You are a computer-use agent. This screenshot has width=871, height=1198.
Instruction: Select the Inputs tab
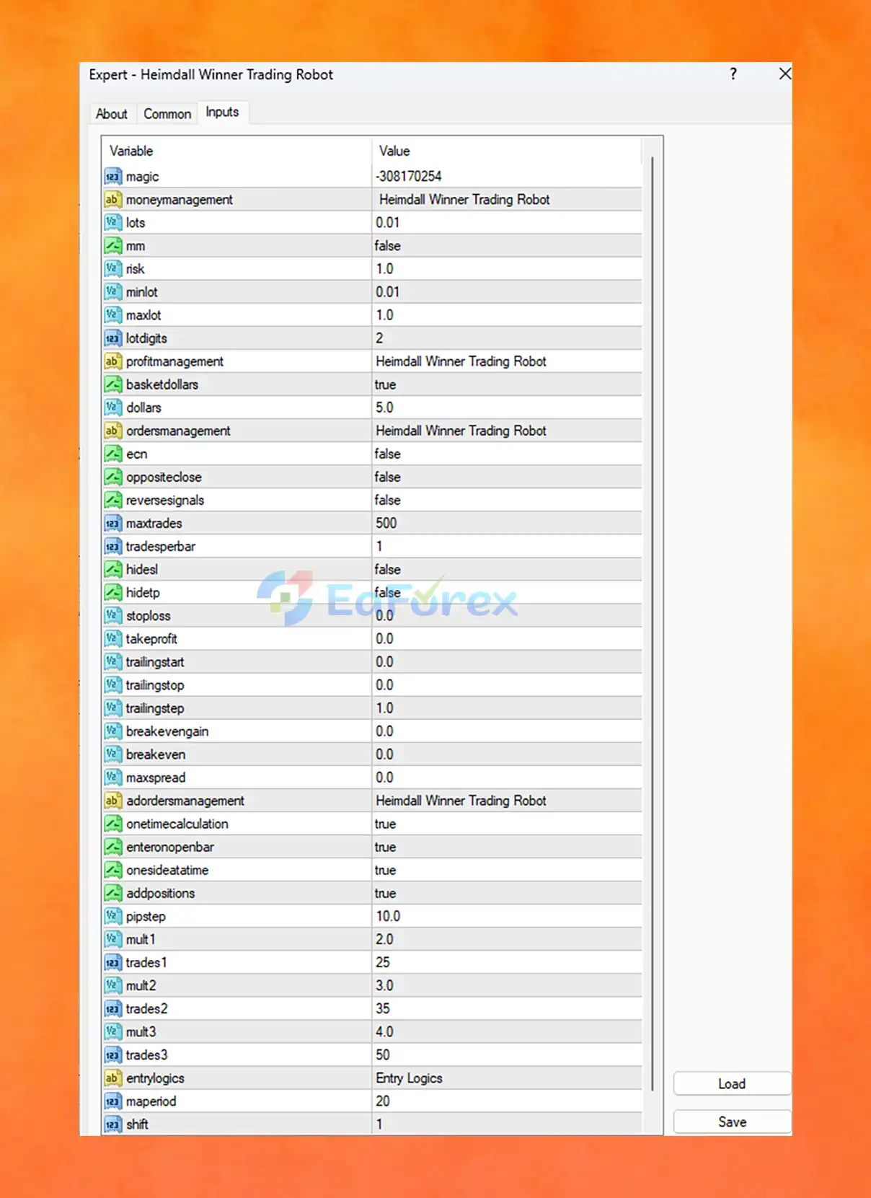point(222,112)
